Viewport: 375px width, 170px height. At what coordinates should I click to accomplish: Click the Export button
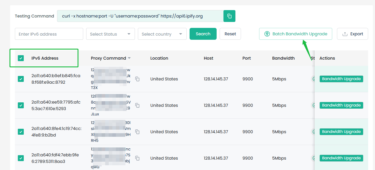(x=352, y=34)
